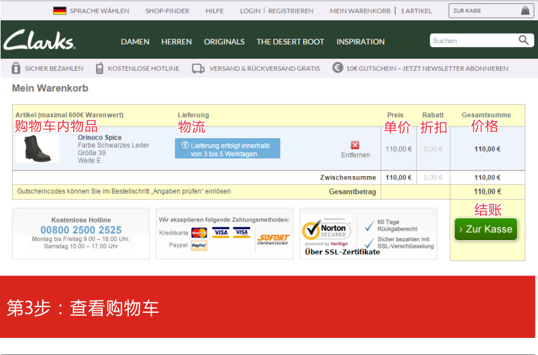The height and width of the screenshot is (355, 538).
Task: Click the MasterCard payment icon
Action: tap(199, 233)
